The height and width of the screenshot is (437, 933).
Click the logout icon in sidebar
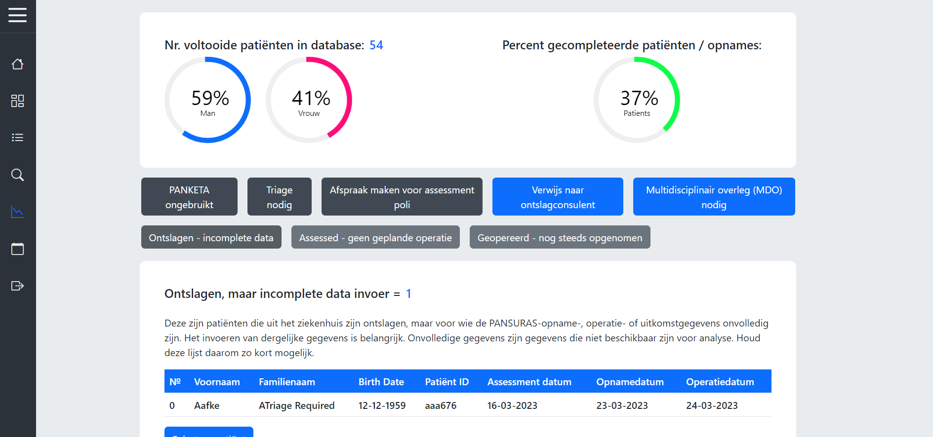(x=18, y=286)
